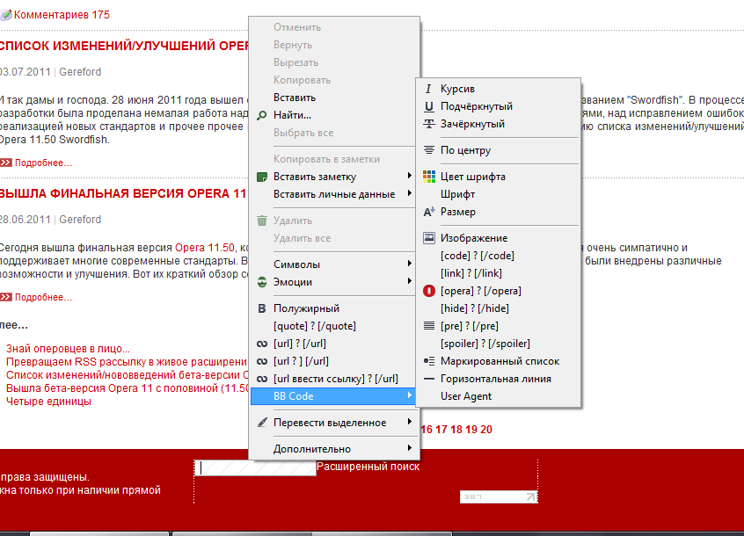Click the bullet list icon of Маркированный список
744x536 pixels.
tap(429, 361)
